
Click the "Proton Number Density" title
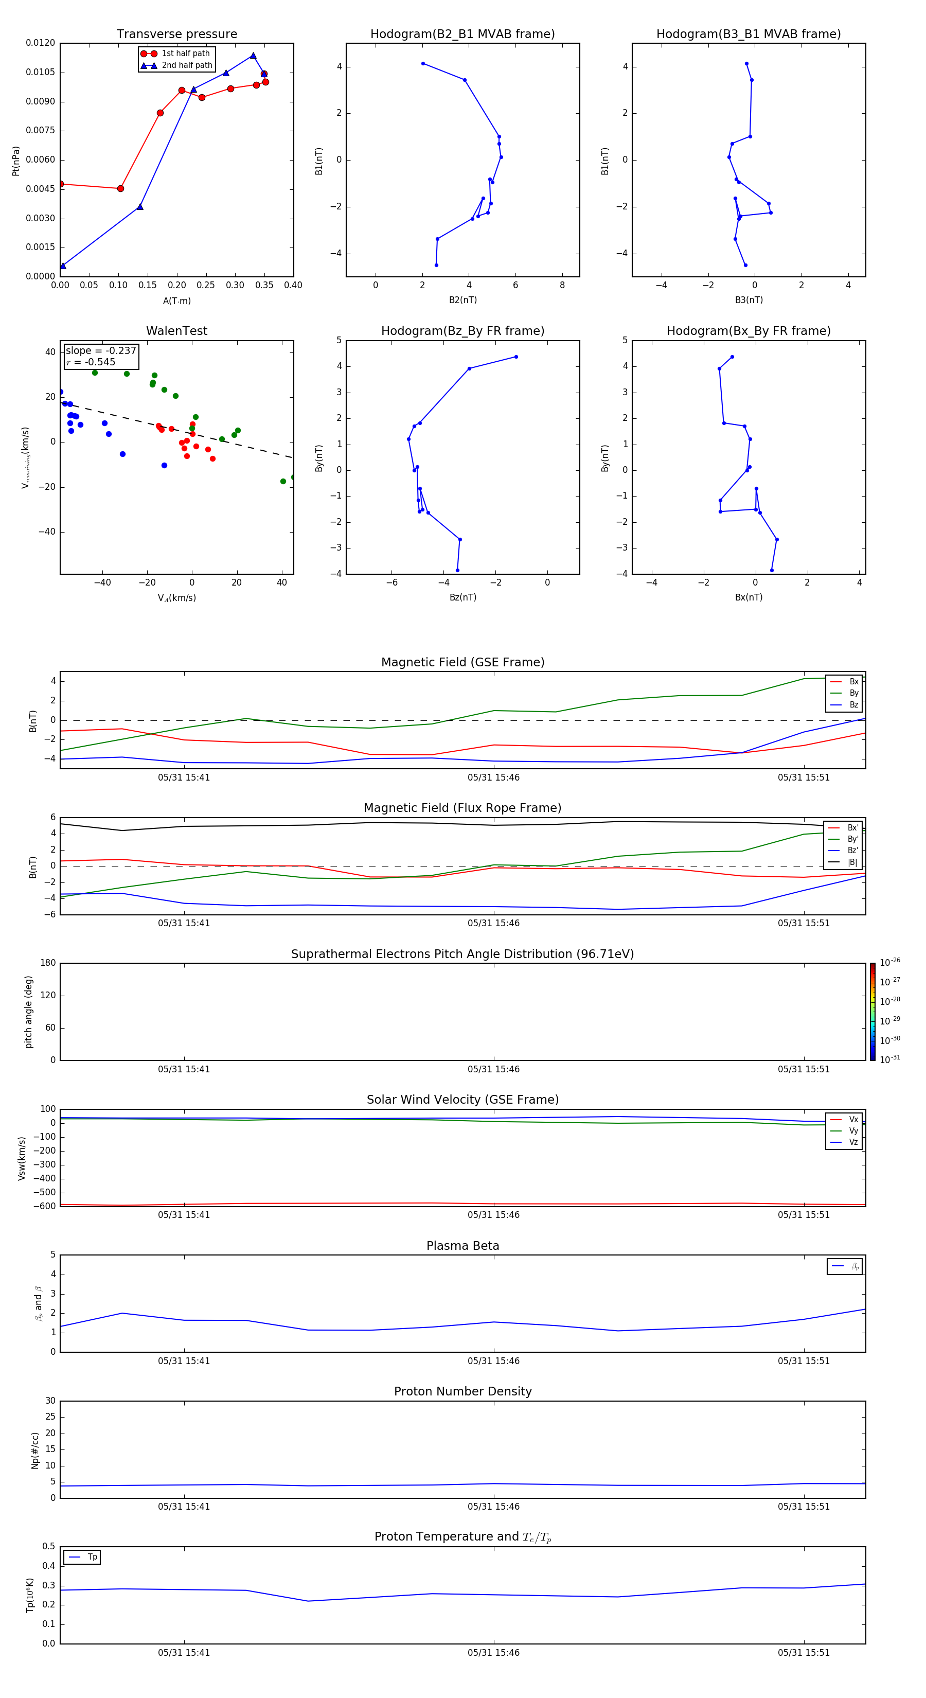(x=462, y=1391)
